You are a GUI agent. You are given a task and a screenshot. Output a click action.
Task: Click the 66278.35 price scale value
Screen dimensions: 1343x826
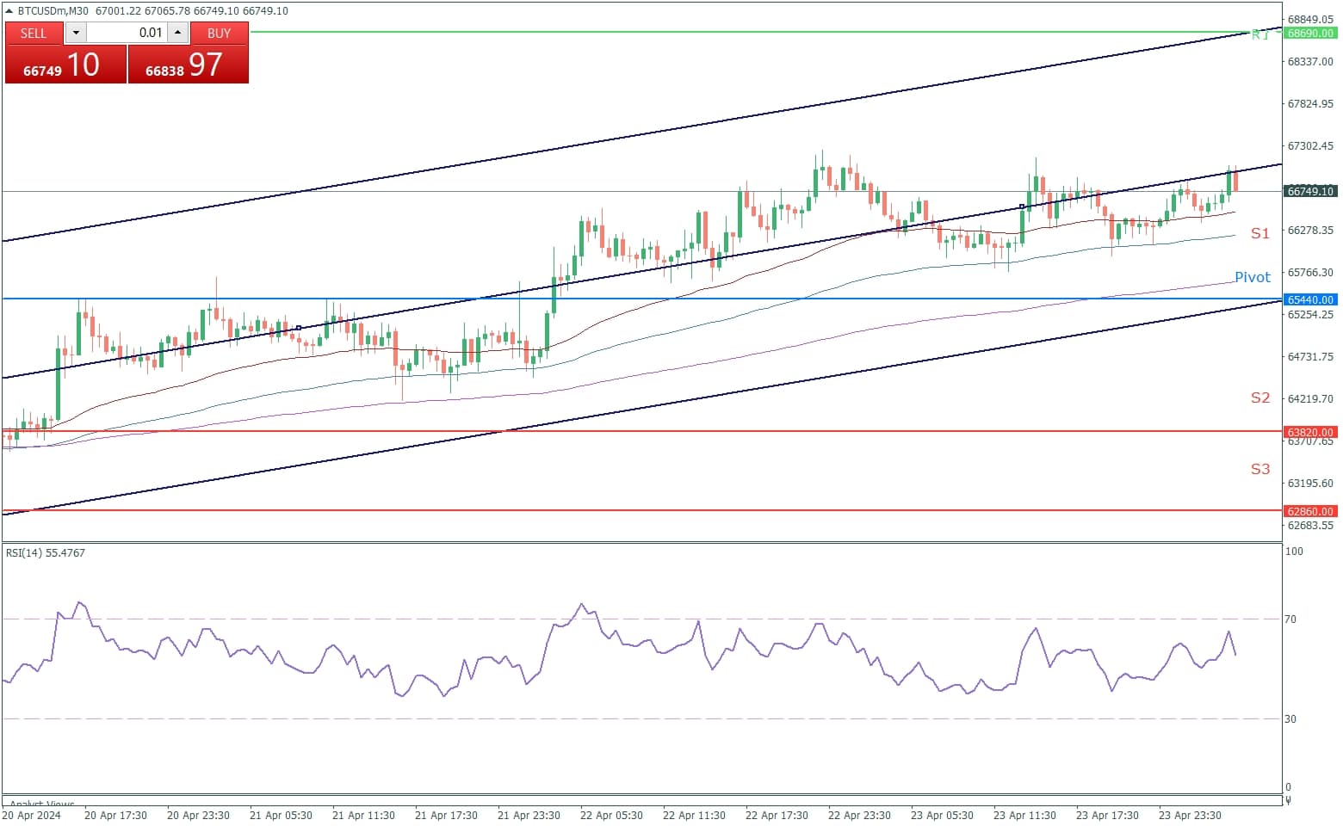tap(1310, 230)
